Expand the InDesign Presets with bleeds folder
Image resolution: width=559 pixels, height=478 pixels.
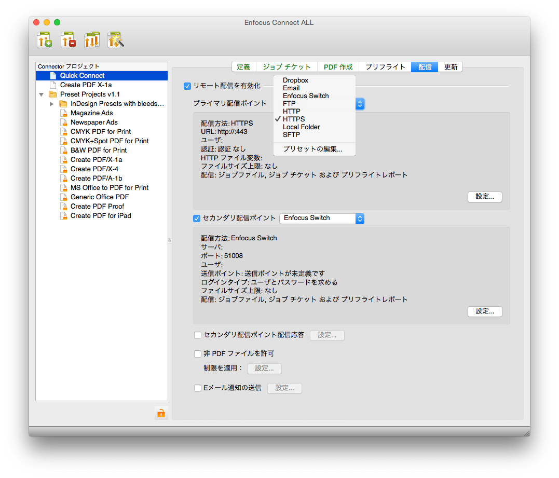(52, 104)
